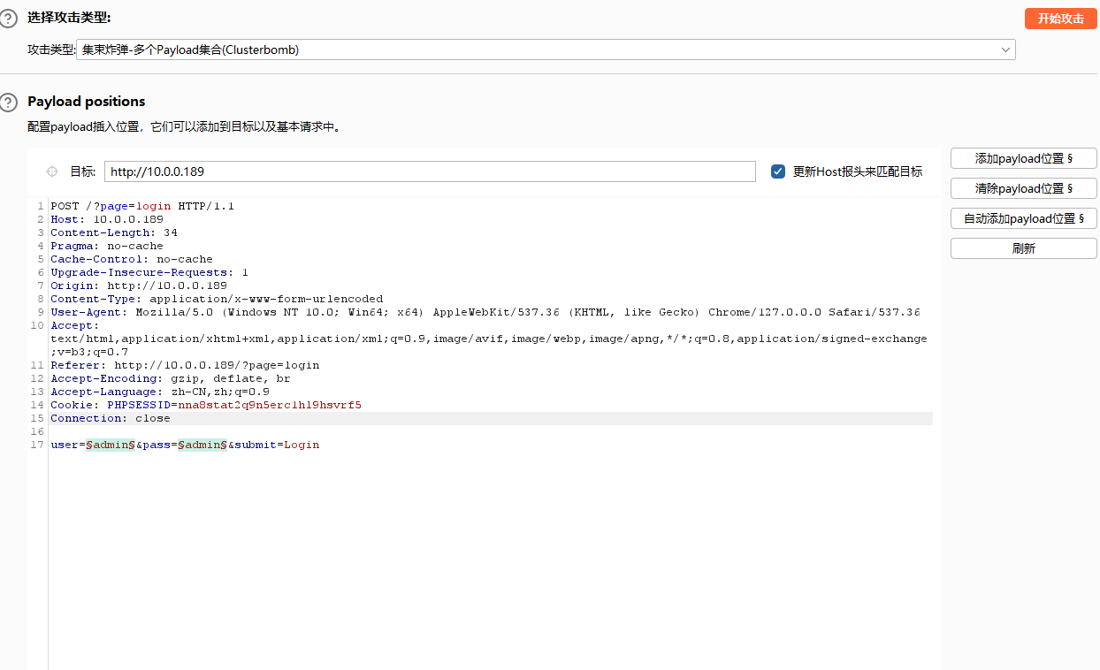Uncheck 更新Host报头来匹配目标 checkbox
This screenshot has height=670, width=1100.
tap(778, 171)
